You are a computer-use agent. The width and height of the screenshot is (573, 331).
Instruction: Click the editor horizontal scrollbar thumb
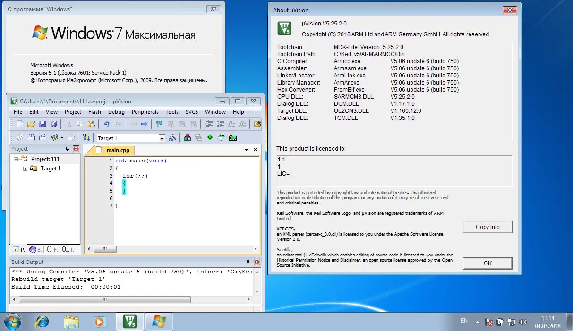104,249
